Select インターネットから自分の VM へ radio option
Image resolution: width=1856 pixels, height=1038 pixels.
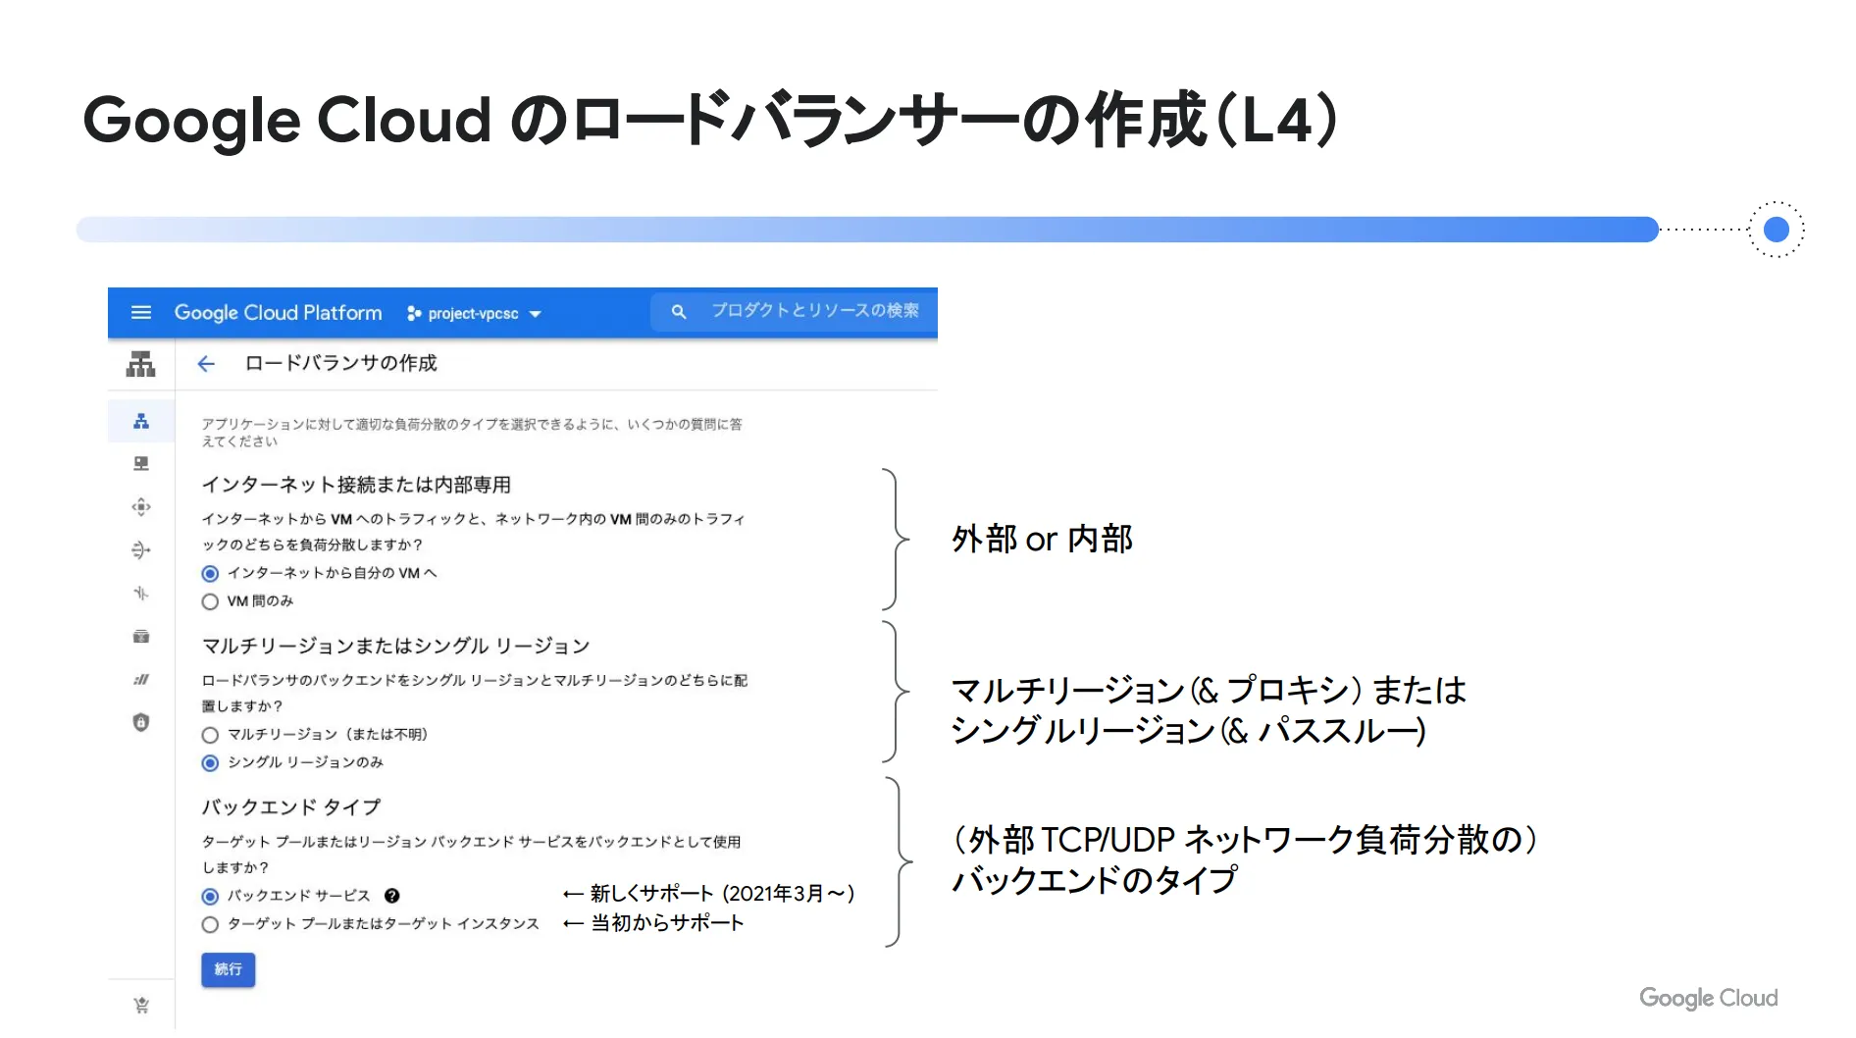coord(210,573)
